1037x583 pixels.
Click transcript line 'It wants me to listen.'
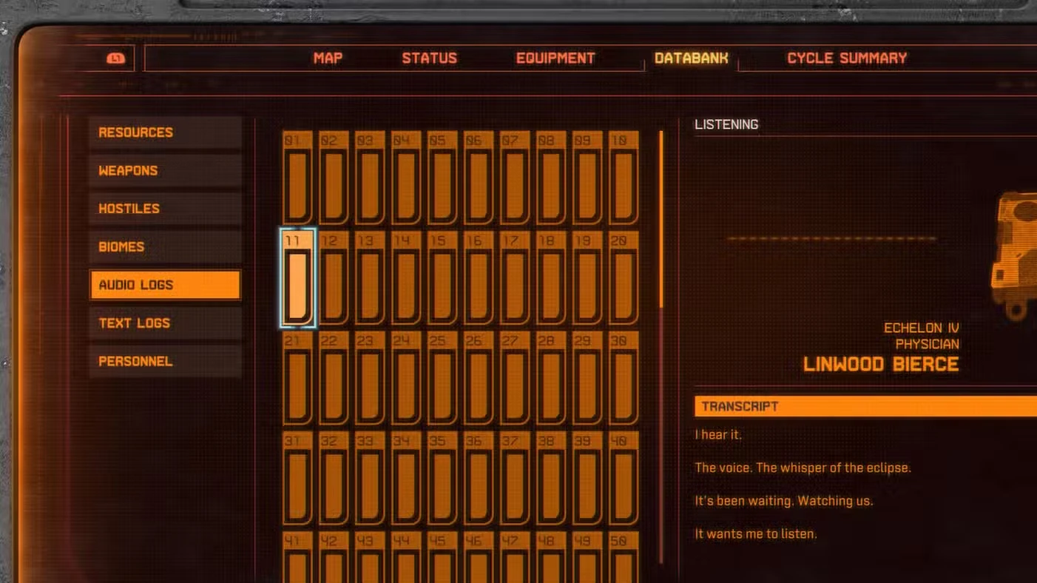(x=756, y=533)
